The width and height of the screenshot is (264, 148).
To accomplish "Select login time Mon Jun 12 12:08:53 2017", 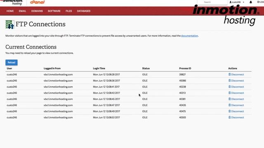I will pyautogui.click(x=106, y=118).
